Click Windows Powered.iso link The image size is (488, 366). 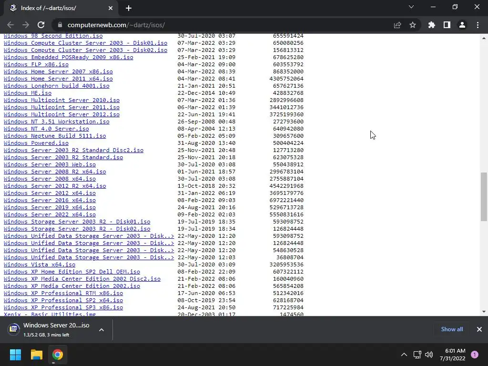click(36, 143)
